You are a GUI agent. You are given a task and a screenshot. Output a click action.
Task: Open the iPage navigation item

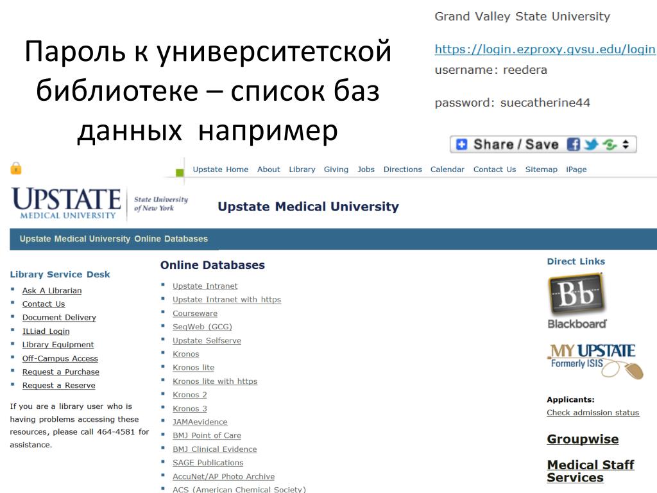click(x=576, y=169)
